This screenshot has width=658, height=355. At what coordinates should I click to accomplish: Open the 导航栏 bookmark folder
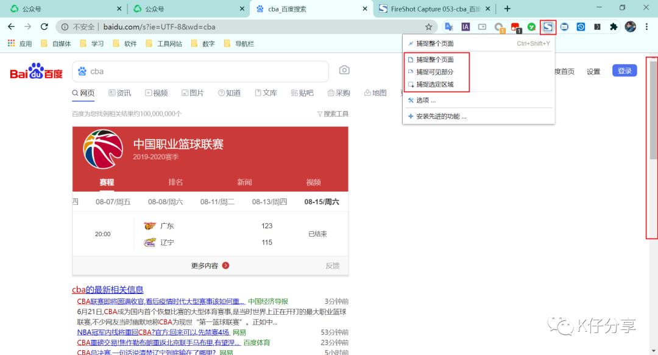pyautogui.click(x=239, y=44)
